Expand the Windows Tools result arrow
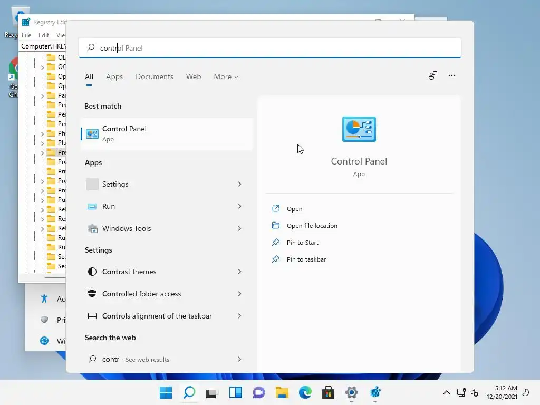The height and width of the screenshot is (405, 540). coord(240,228)
